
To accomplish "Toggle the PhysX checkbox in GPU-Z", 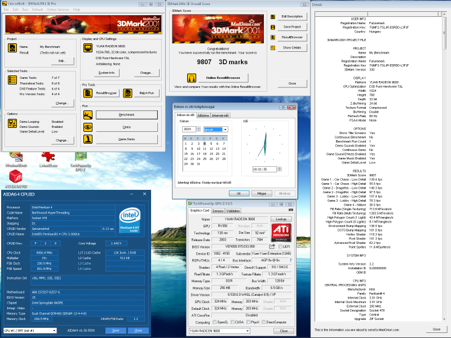I will (x=248, y=322).
